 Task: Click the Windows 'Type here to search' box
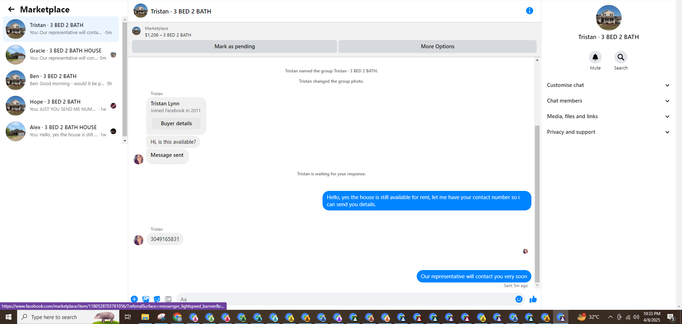click(x=68, y=317)
